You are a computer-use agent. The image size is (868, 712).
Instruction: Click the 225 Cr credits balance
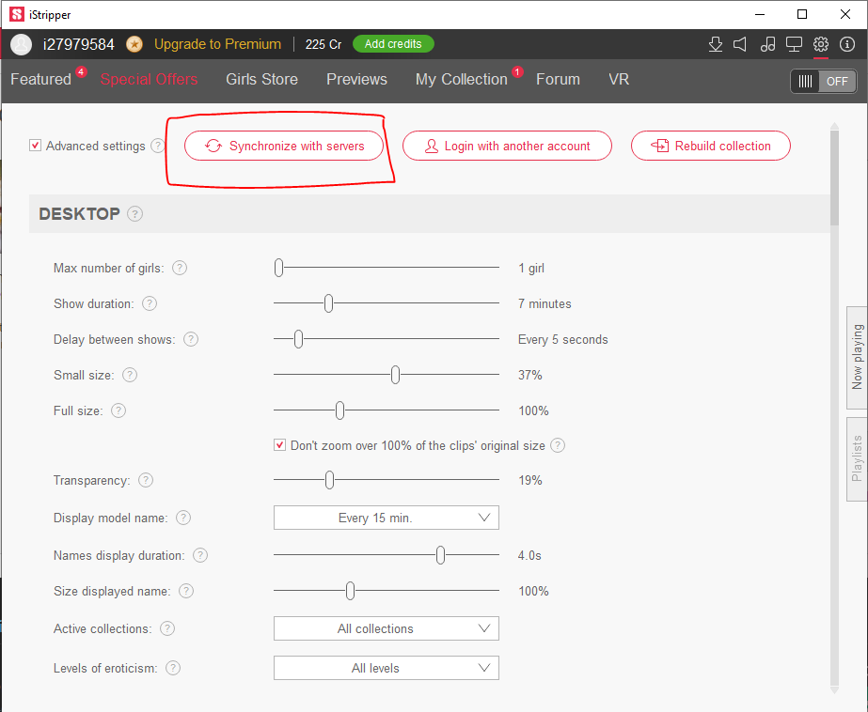point(324,44)
